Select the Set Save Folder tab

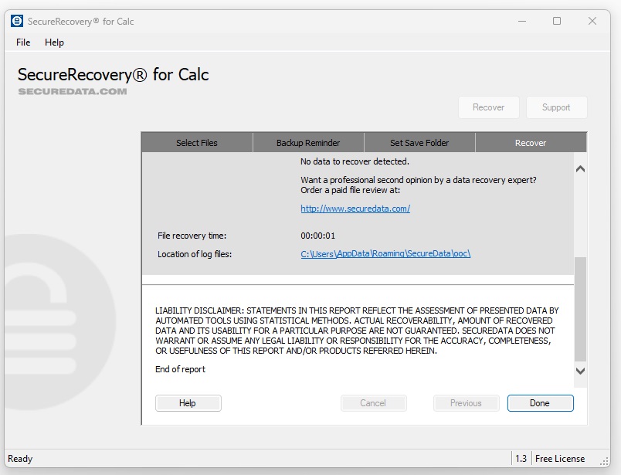pos(419,143)
